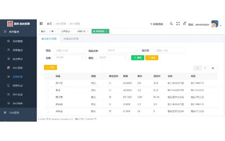Click 首页 in the breadcrumb
Image resolution: width=225 pixels, height=141 pixels.
coord(49,24)
